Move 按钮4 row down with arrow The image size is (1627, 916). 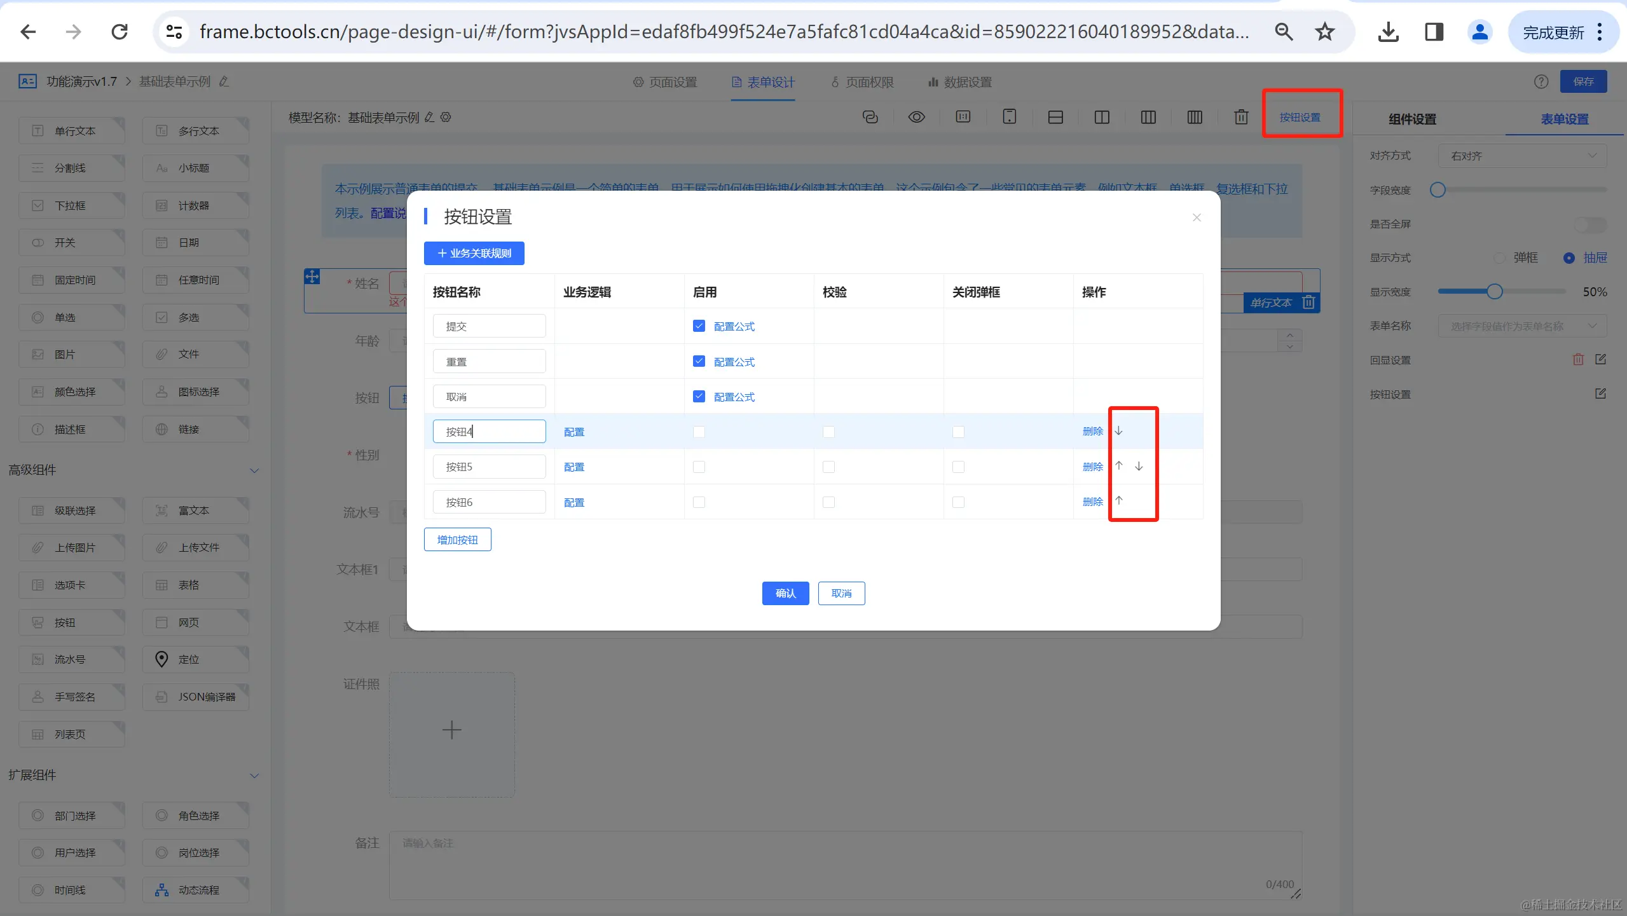1119,431
